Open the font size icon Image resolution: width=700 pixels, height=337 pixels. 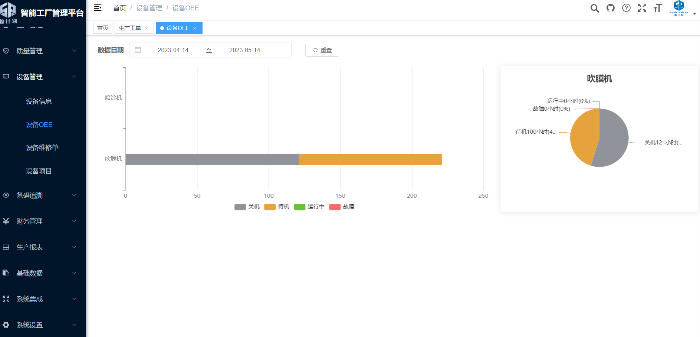[x=658, y=8]
